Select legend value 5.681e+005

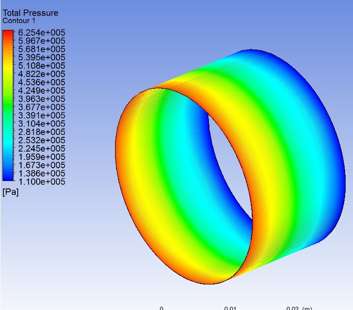coord(42,49)
